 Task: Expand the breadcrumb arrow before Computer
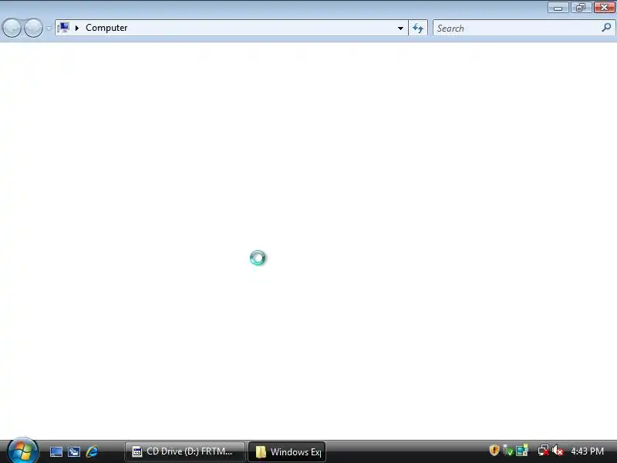(77, 28)
